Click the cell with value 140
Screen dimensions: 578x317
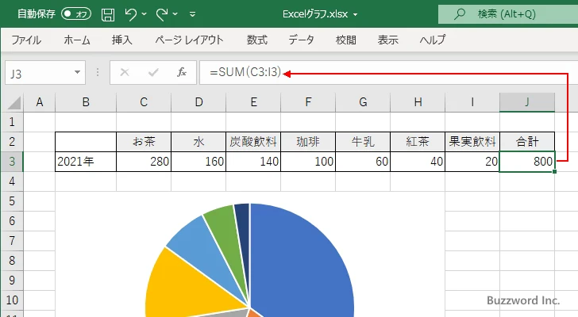click(x=253, y=162)
